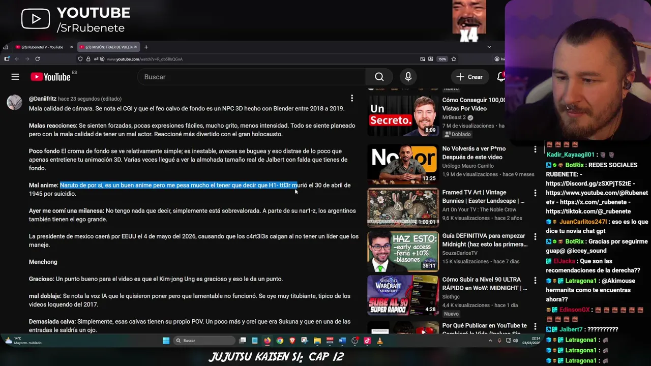Click the tracking protection shield icon

click(80, 59)
